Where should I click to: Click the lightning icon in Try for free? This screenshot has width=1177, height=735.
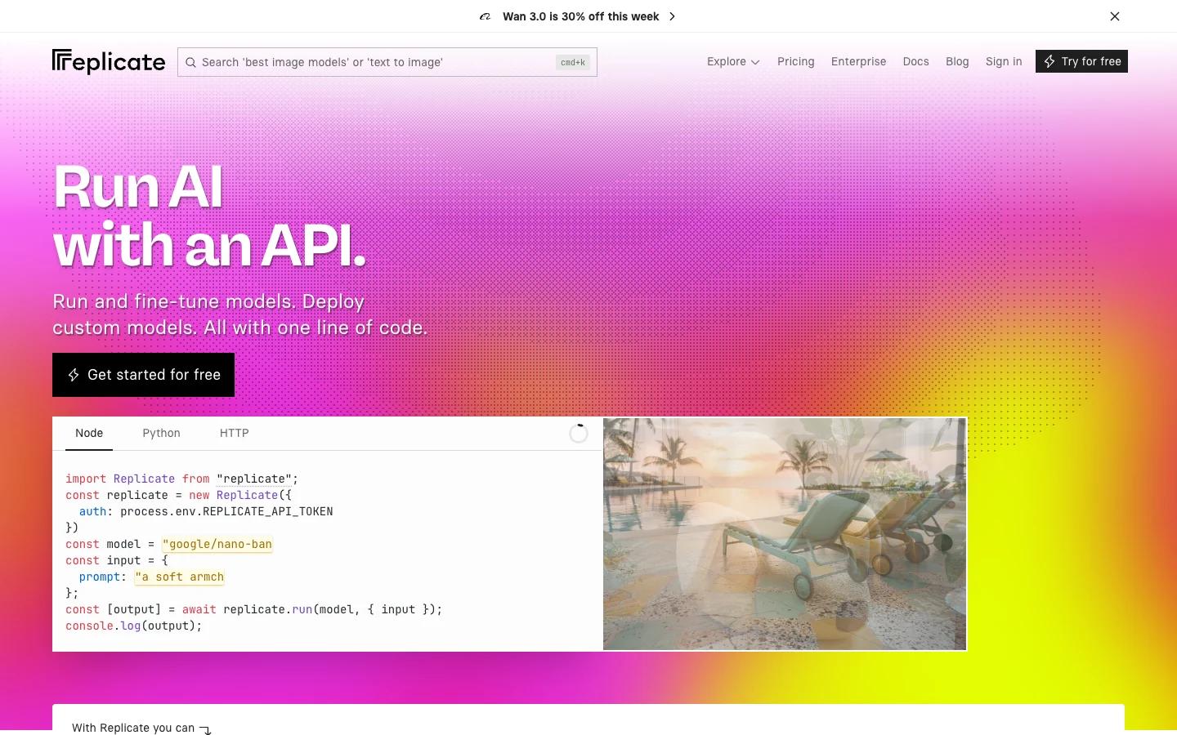[x=1049, y=61]
